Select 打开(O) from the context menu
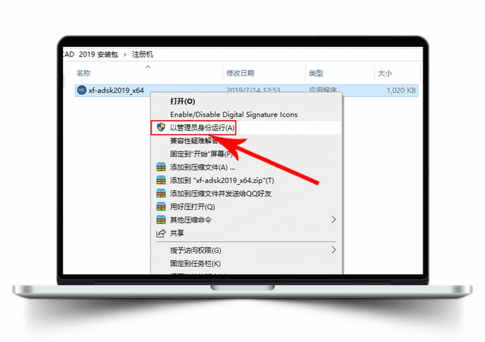This screenshot has width=485, height=342. (x=182, y=101)
